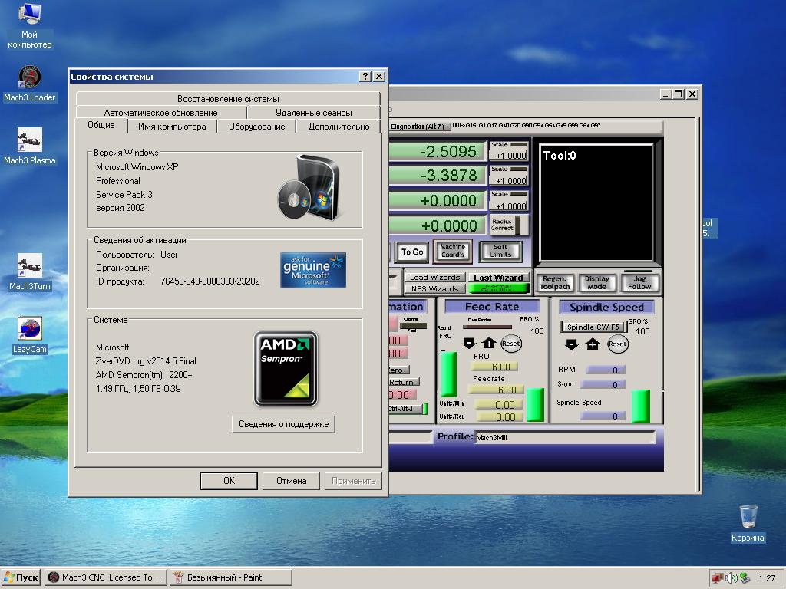Click the volume icon in system tray
Screen dimensions: 786x589
(x=731, y=577)
